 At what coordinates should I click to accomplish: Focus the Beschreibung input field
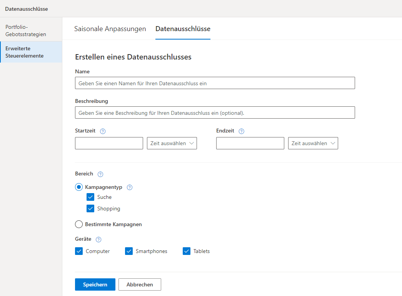pyautogui.click(x=215, y=112)
